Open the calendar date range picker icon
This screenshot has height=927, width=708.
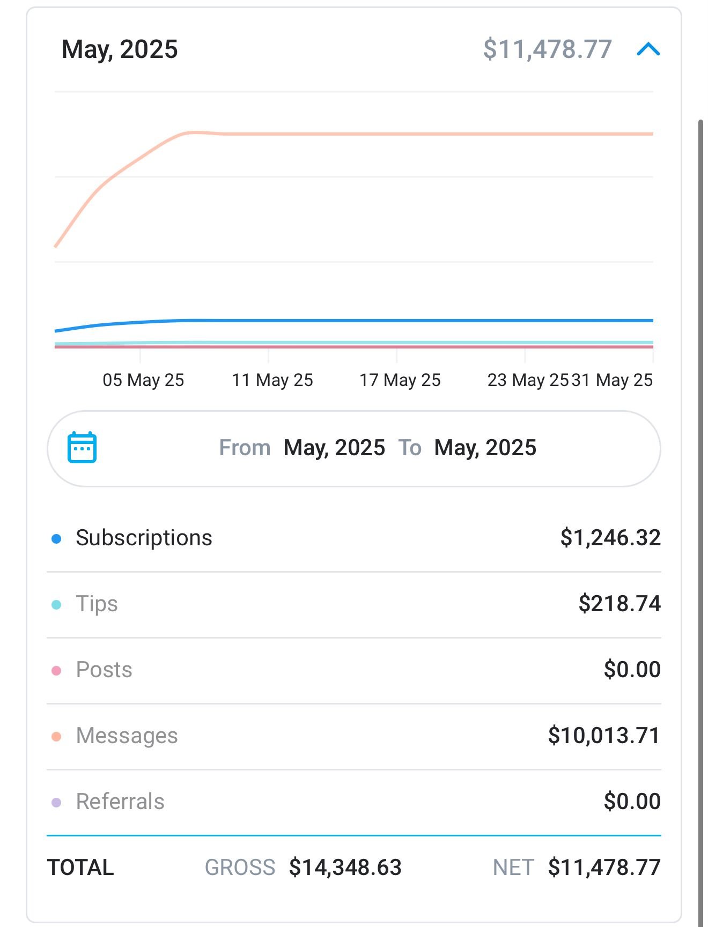[82, 448]
